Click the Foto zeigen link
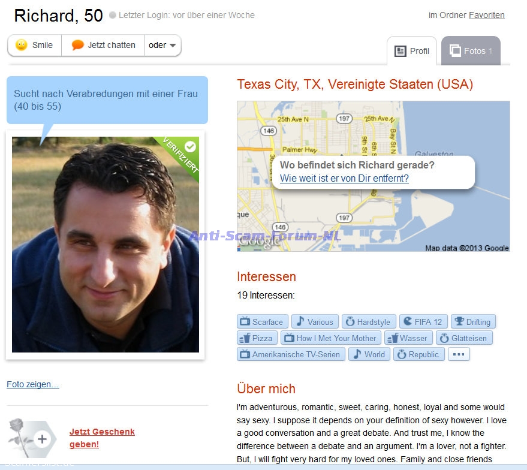The image size is (527, 470). 33,384
